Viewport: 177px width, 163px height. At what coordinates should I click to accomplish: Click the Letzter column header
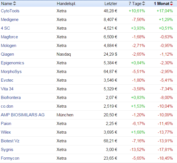click(x=111, y=4)
